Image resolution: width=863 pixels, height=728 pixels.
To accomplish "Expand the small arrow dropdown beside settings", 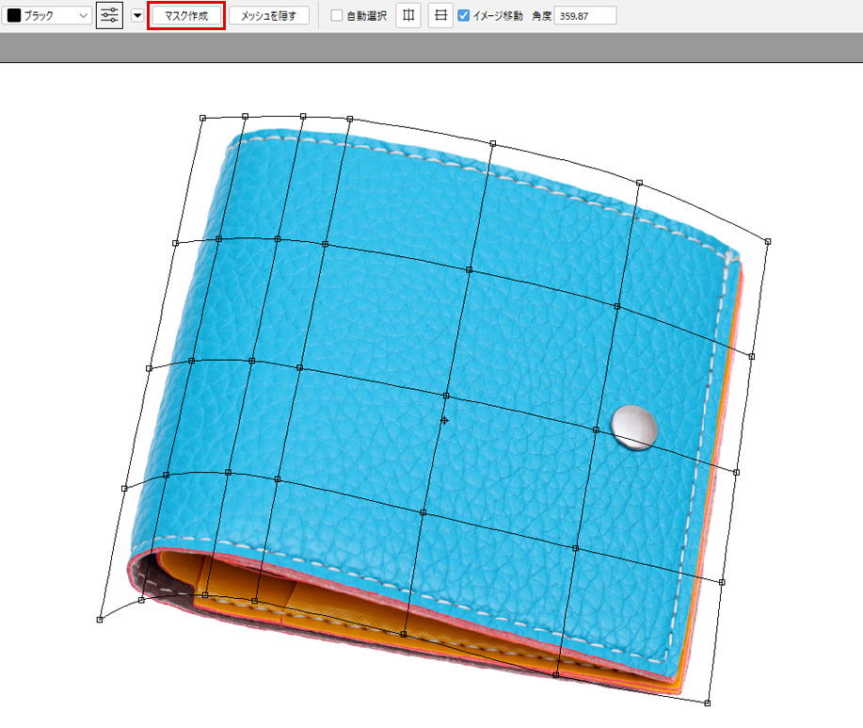I will pos(137,15).
